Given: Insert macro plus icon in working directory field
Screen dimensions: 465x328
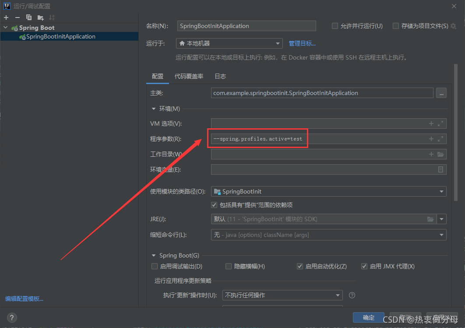Looking at the screenshot, I should click(x=431, y=154).
